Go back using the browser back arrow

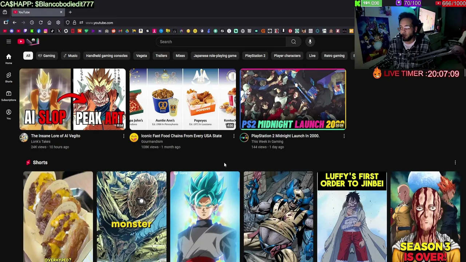pyautogui.click(x=15, y=23)
